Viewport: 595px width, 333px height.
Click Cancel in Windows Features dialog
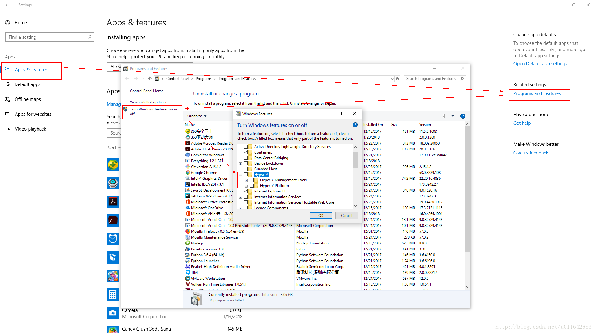[346, 216]
